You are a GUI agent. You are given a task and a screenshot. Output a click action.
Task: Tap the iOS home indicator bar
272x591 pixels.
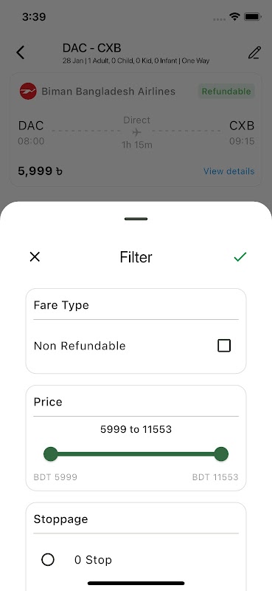coord(136,583)
